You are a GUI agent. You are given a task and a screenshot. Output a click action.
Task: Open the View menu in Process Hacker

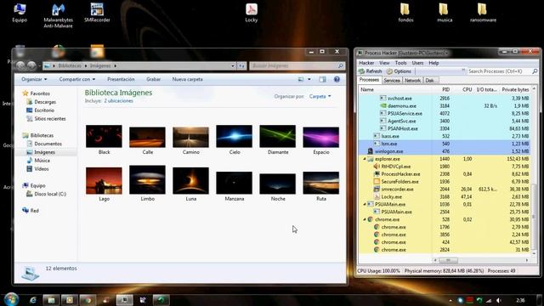point(384,63)
